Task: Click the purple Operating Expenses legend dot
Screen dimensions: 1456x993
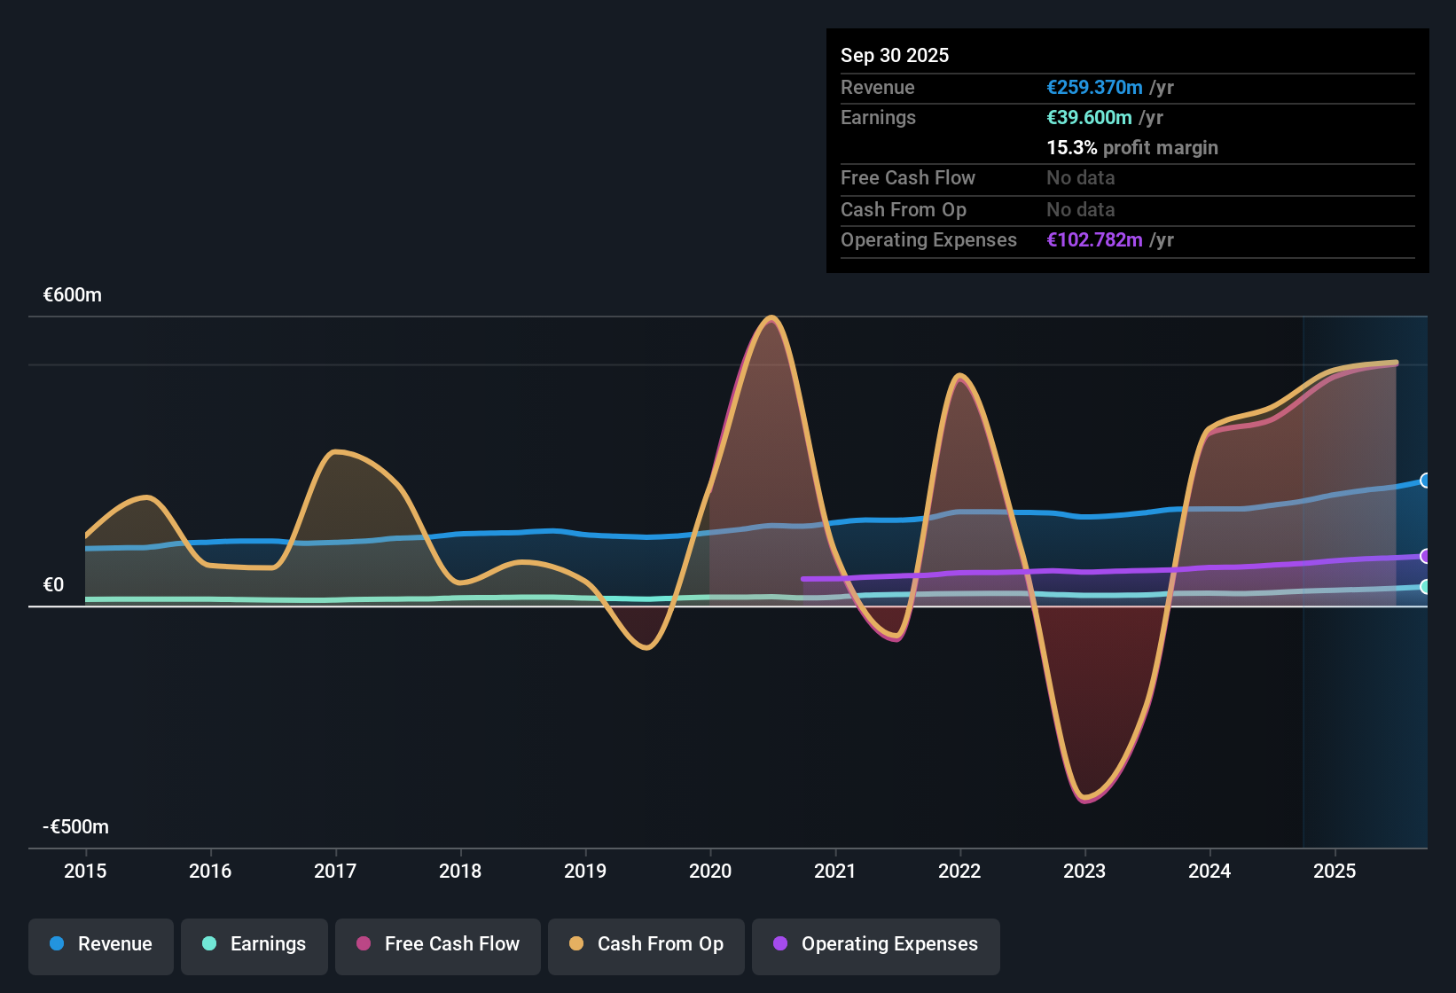Action: coord(779,944)
